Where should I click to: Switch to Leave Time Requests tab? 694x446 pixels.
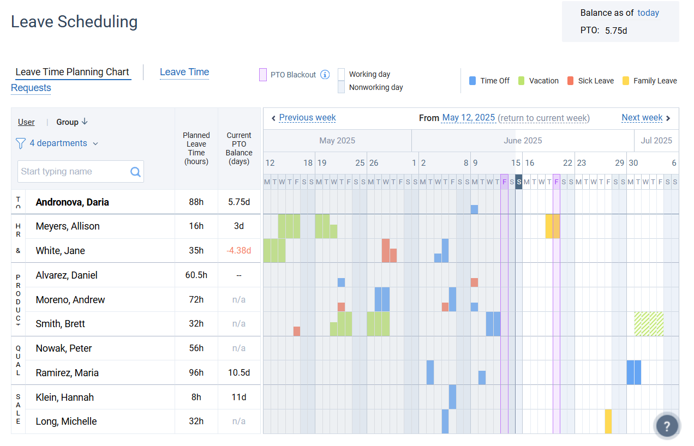(x=184, y=72)
